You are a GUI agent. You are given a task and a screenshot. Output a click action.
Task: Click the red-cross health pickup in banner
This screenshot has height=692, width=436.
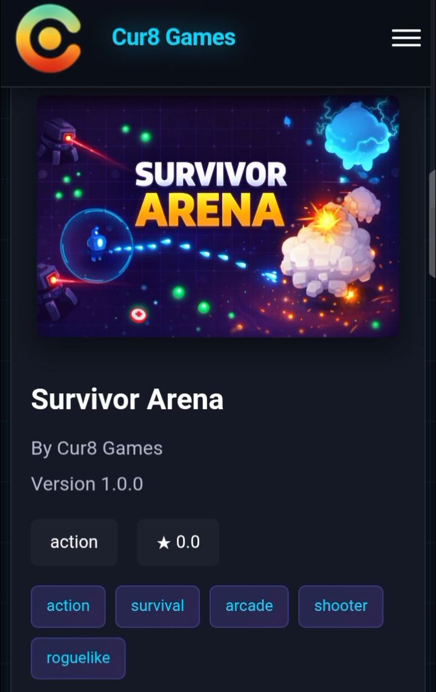point(139,315)
